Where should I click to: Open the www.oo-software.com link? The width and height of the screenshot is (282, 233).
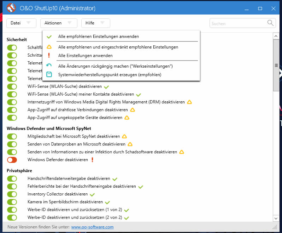(93, 227)
